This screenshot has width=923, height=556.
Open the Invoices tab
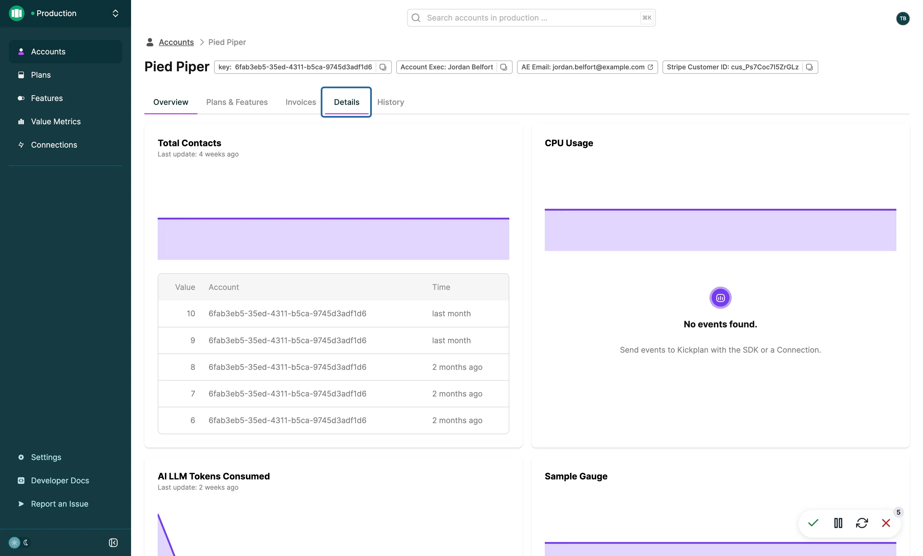pos(301,102)
